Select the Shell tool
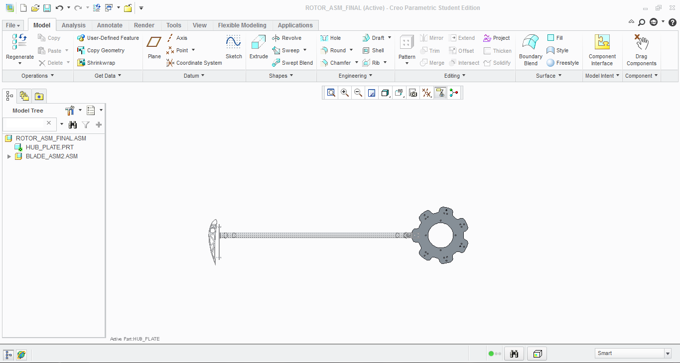The image size is (680, 363). (x=373, y=50)
